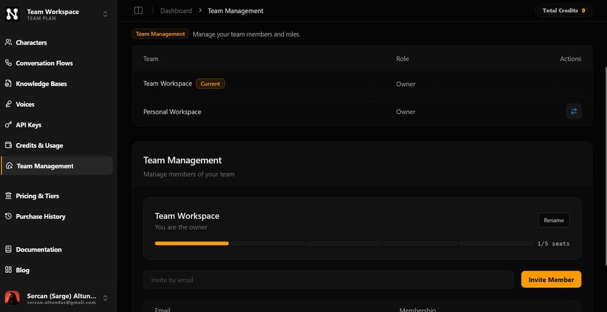The height and width of the screenshot is (312, 607).
Task: Focus the Invite by email field
Action: (328, 280)
